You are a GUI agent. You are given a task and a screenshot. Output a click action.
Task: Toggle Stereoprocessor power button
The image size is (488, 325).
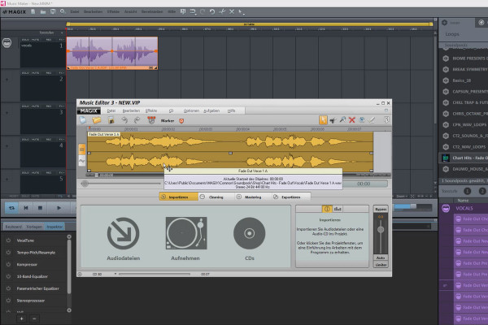tap(8, 301)
